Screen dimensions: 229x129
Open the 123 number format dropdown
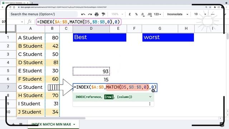point(157,14)
